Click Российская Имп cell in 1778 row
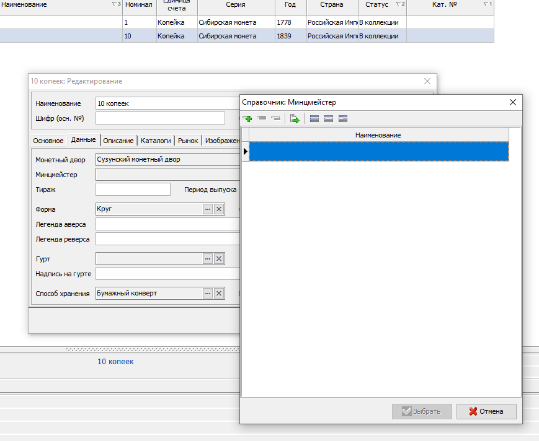Image resolution: width=539 pixels, height=441 pixels. 332,22
